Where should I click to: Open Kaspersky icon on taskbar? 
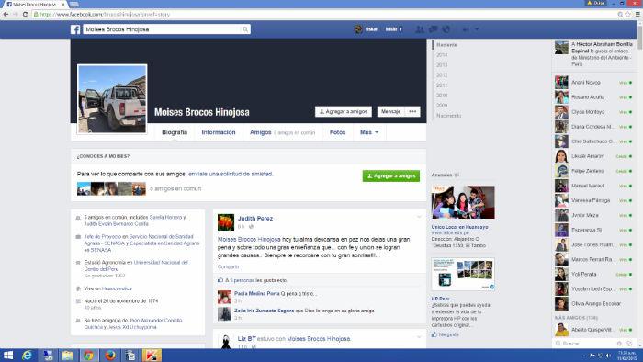tap(152, 355)
